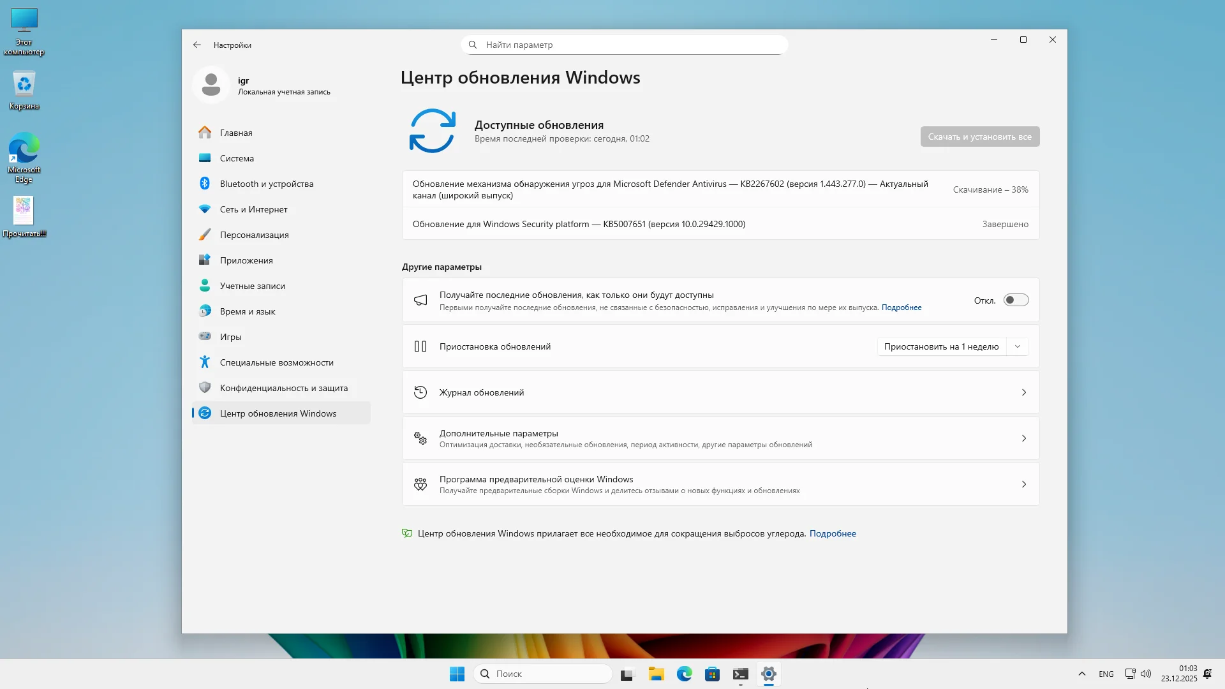The height and width of the screenshot is (689, 1225).
Task: Enable the get latest updates toggle
Action: click(1016, 300)
